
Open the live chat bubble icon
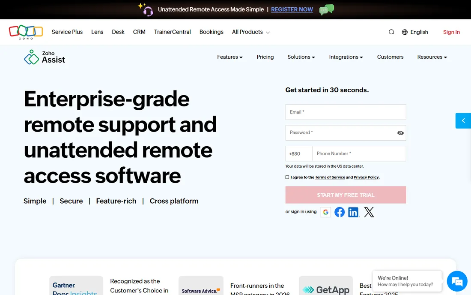click(x=457, y=281)
